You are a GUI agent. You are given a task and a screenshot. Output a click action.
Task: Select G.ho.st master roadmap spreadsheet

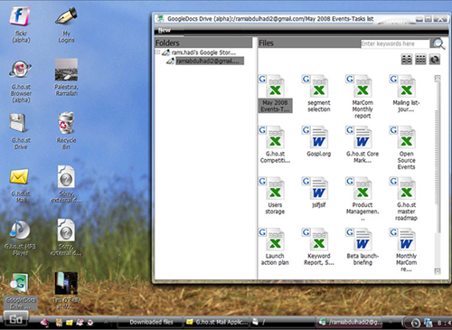[x=406, y=199]
